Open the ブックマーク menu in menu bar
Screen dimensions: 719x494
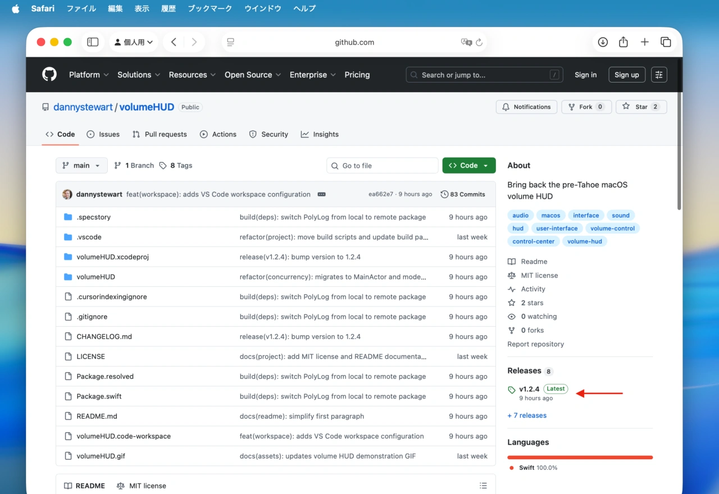pyautogui.click(x=210, y=8)
